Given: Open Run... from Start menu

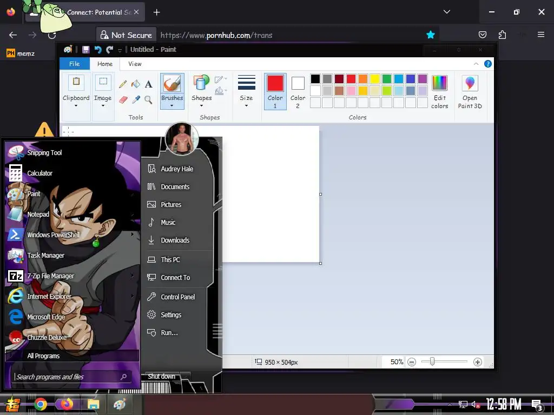Looking at the screenshot, I should 162,332.
